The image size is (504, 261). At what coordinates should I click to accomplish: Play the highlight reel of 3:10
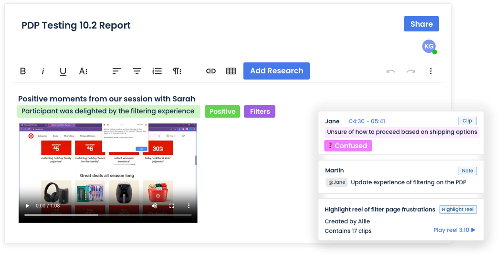coord(454,230)
